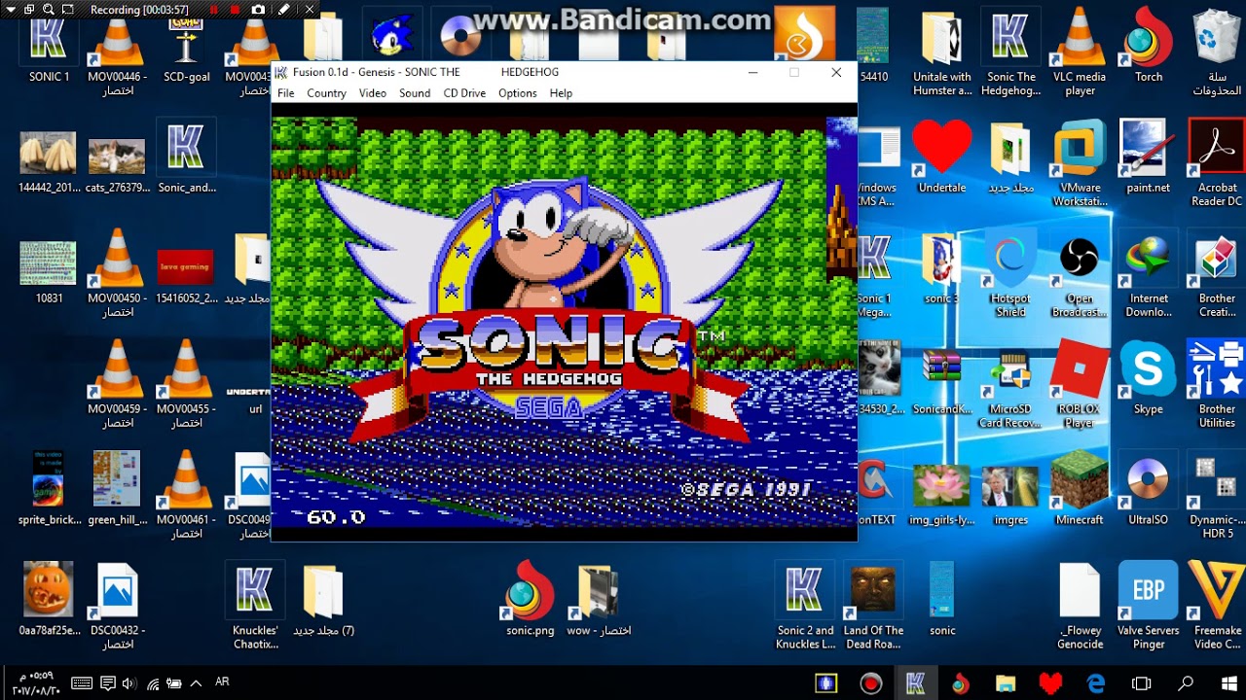Select the sprite_brick desktop file
Image resolution: width=1246 pixels, height=700 pixels.
click(49, 488)
